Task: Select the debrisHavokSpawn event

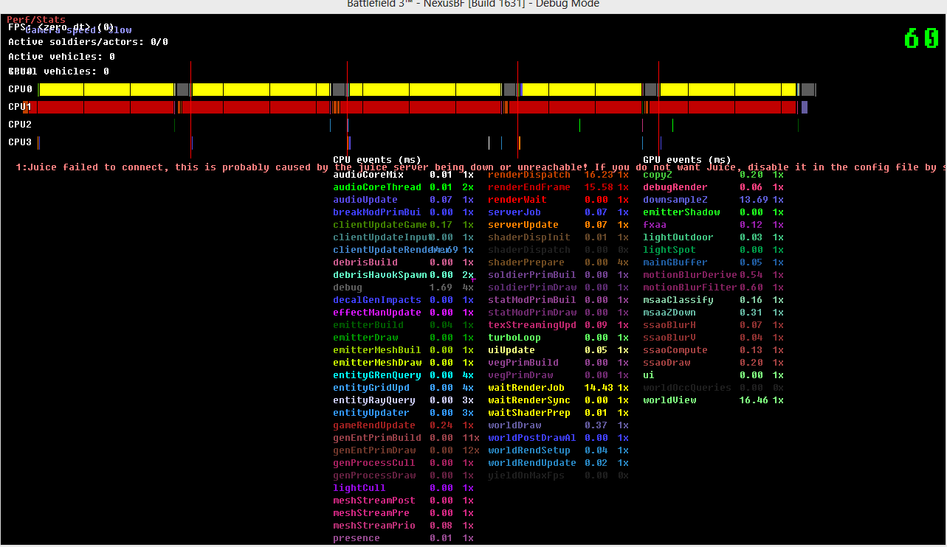Action: pos(403,275)
